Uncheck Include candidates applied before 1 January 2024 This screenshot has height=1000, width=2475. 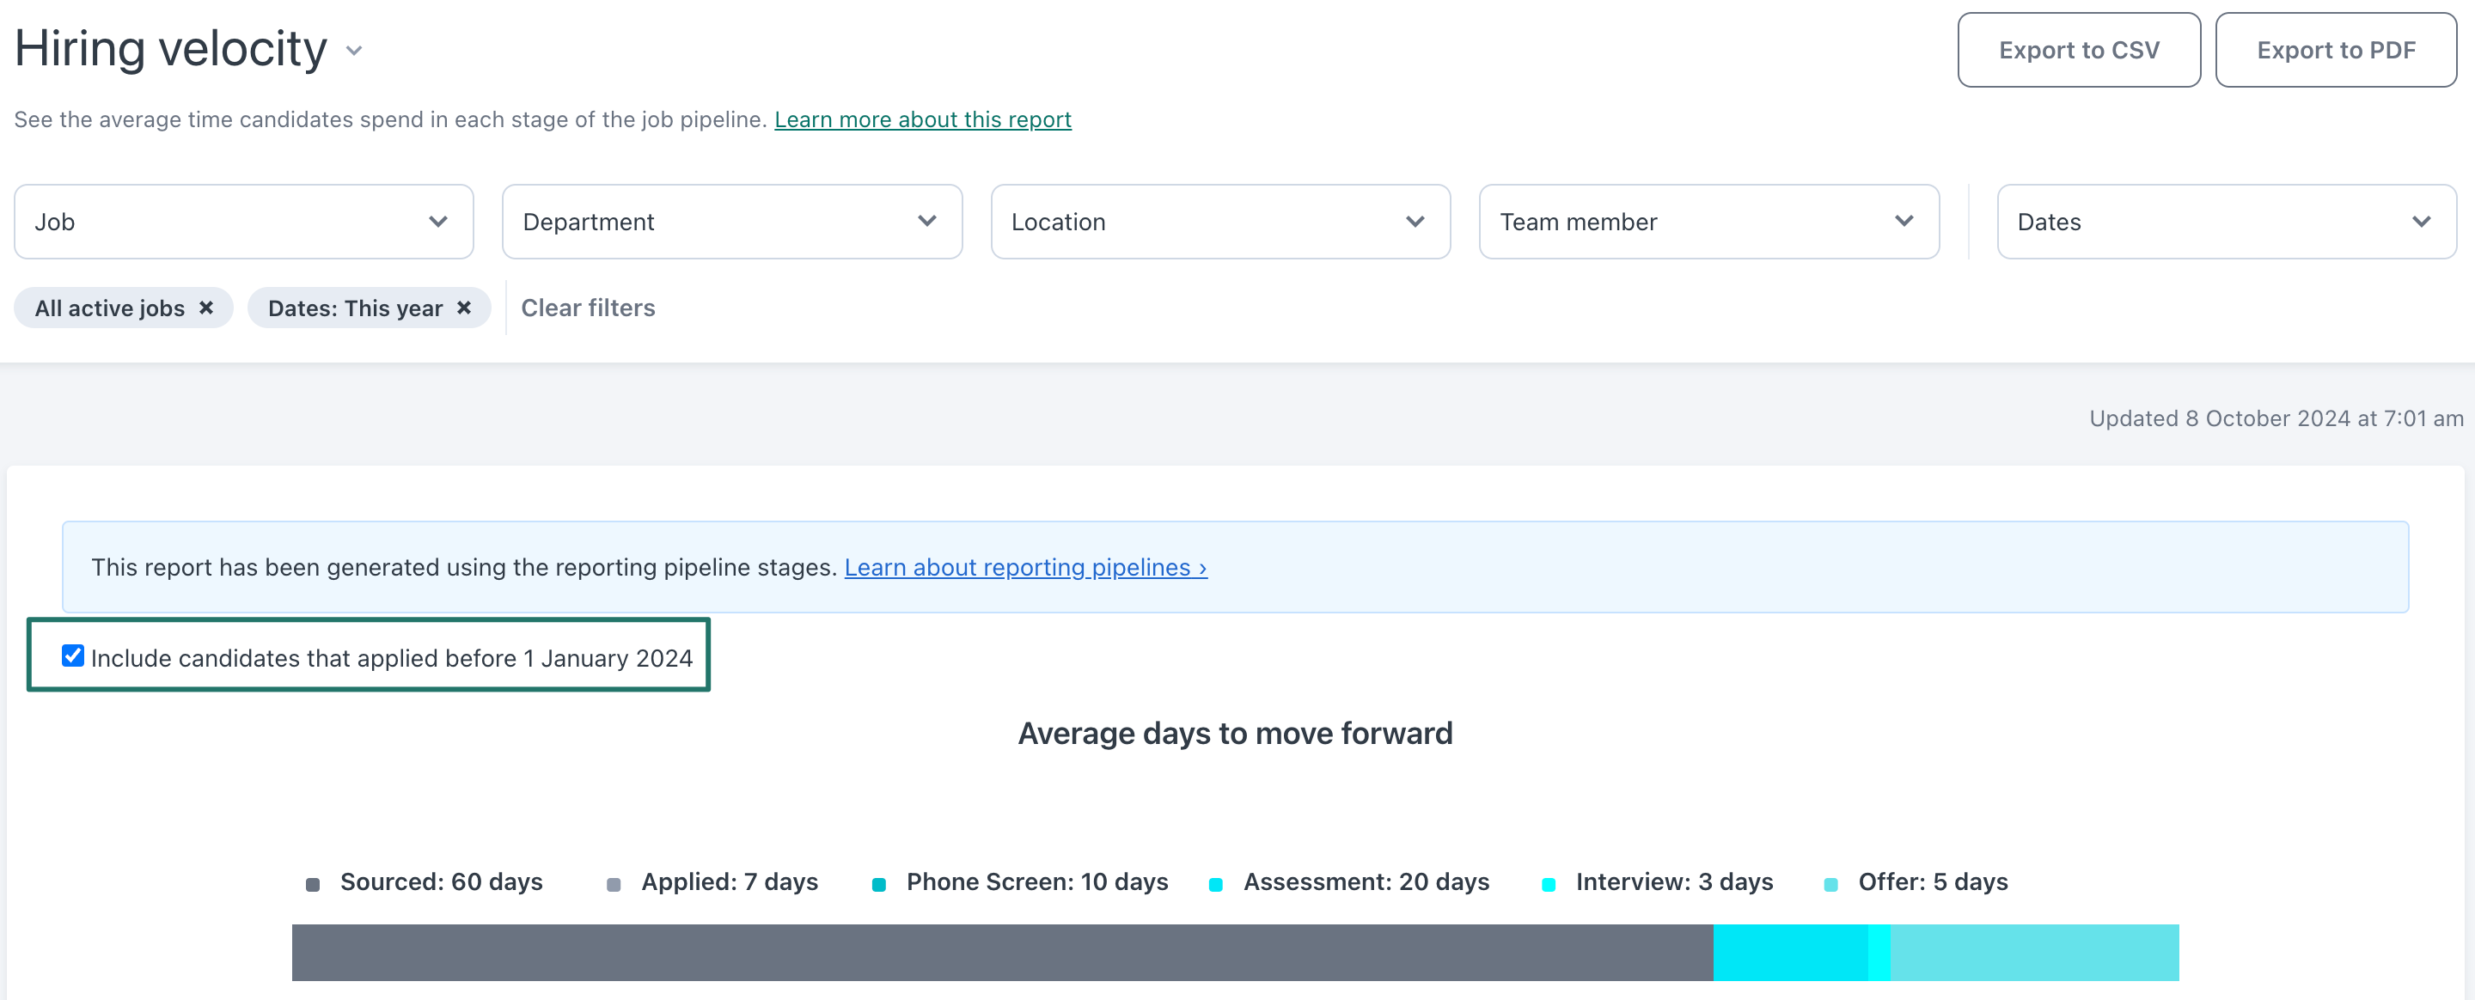(73, 655)
